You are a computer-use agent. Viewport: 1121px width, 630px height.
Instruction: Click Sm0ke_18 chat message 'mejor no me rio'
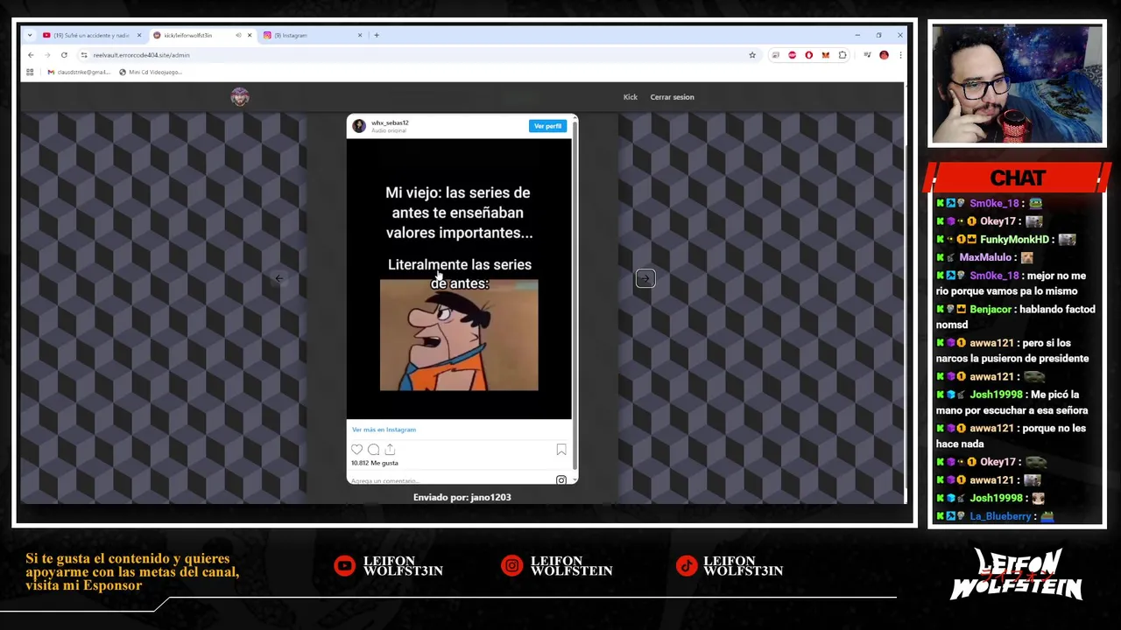pyautogui.click(x=1012, y=283)
